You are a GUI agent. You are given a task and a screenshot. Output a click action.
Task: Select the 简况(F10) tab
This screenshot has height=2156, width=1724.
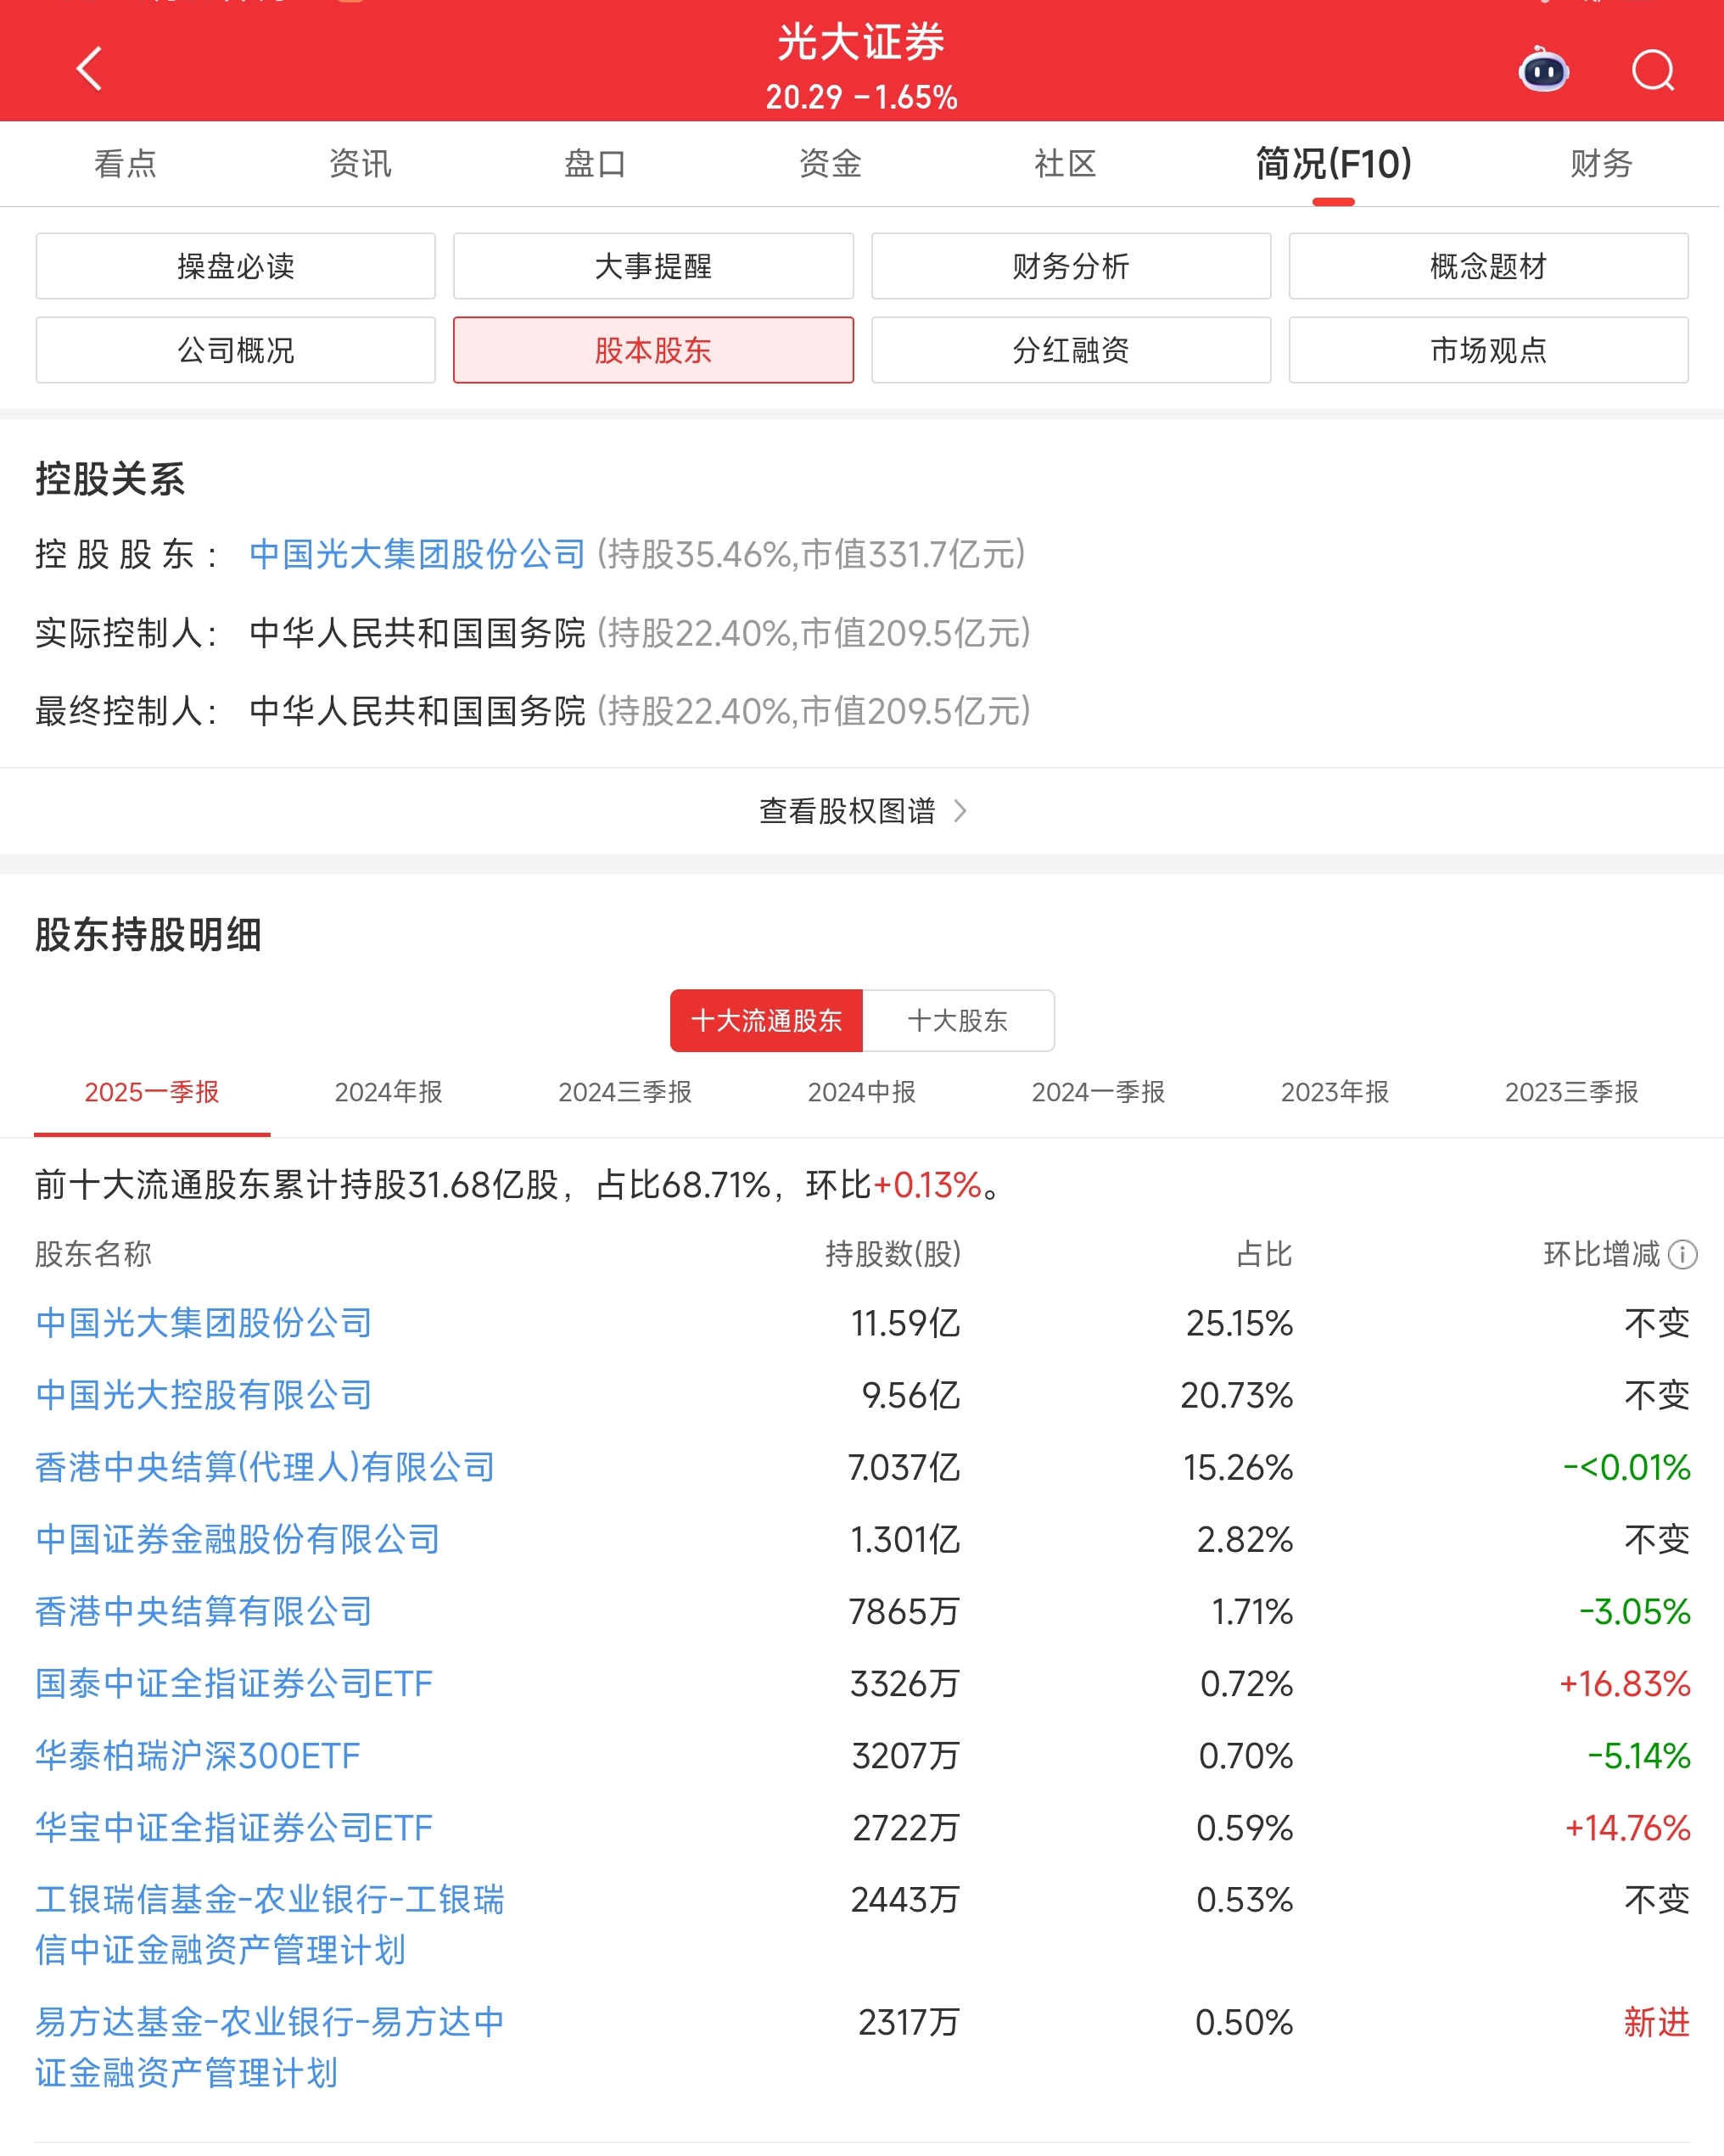point(1333,163)
